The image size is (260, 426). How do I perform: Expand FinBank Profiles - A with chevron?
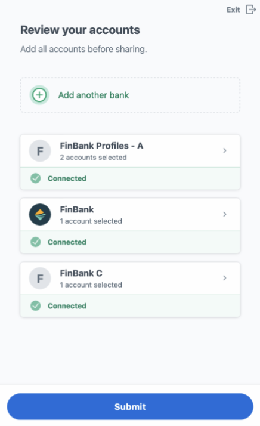[x=225, y=150]
